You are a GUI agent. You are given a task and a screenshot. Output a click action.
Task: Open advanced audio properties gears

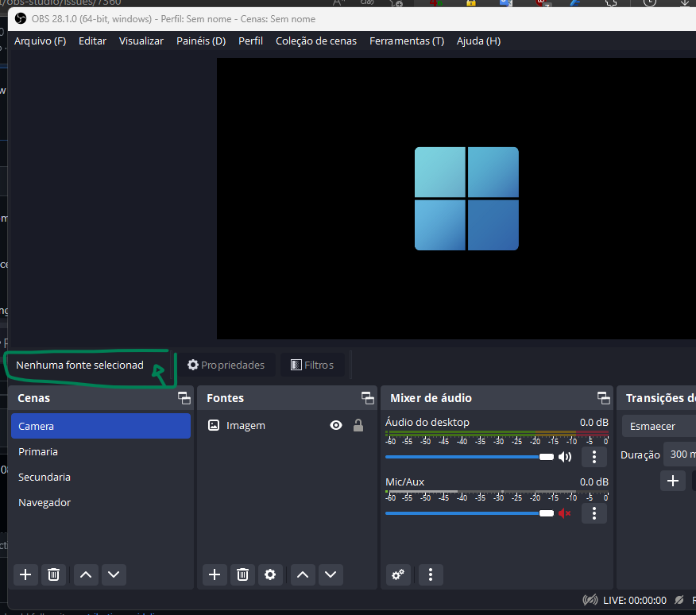[398, 574]
